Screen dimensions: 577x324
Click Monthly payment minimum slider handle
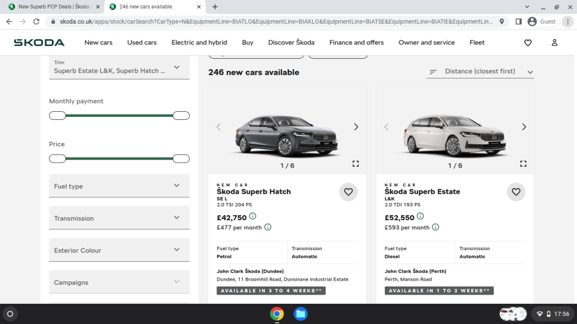[57, 115]
